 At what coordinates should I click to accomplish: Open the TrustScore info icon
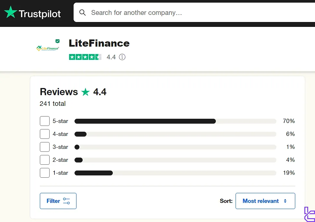[122, 57]
